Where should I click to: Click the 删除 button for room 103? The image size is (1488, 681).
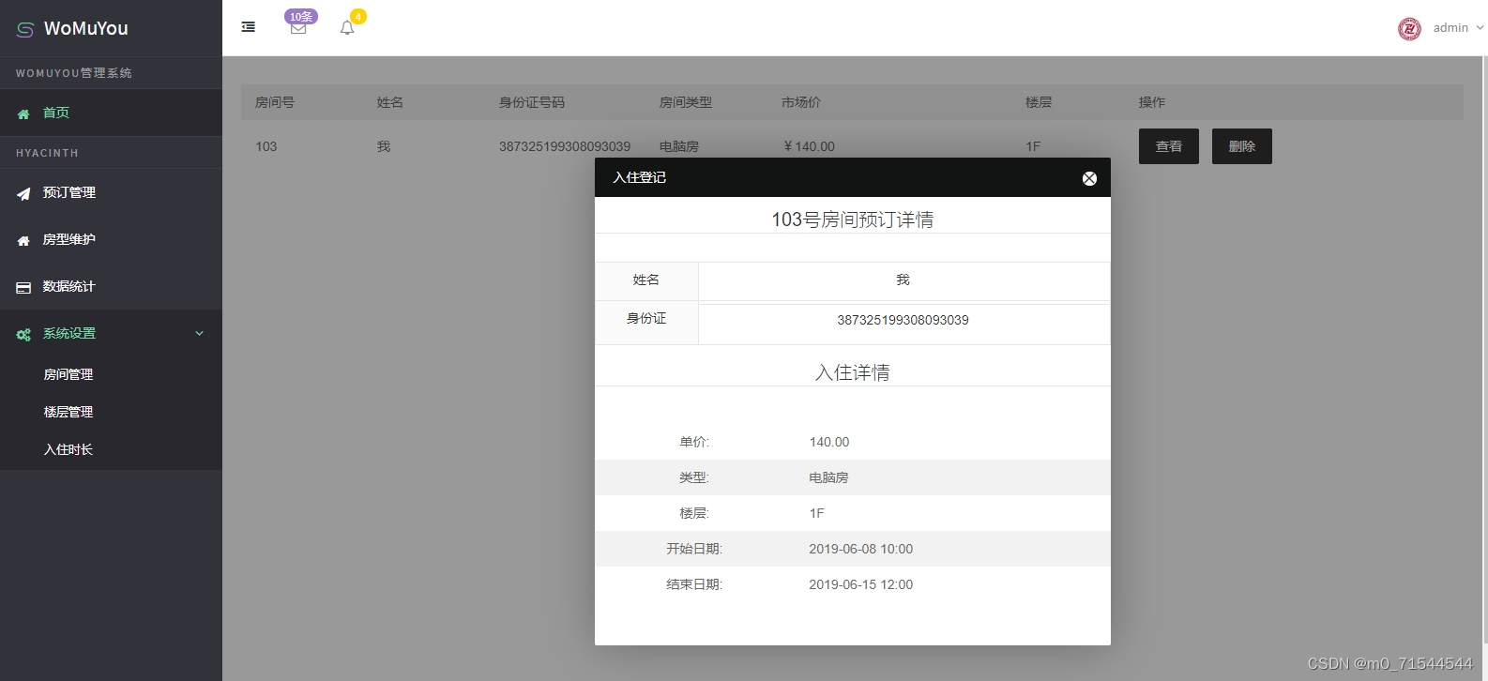click(x=1242, y=146)
